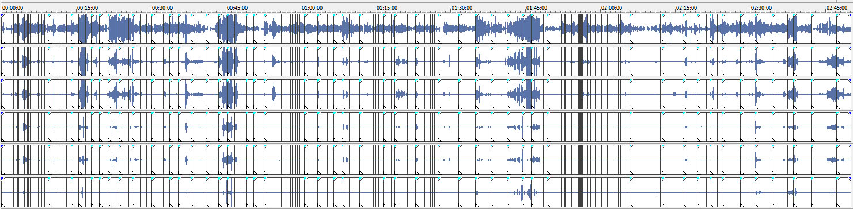Click the dark region band in second track after 01:45:00
Image resolution: width=853 pixels, height=209 pixels.
tap(580, 61)
